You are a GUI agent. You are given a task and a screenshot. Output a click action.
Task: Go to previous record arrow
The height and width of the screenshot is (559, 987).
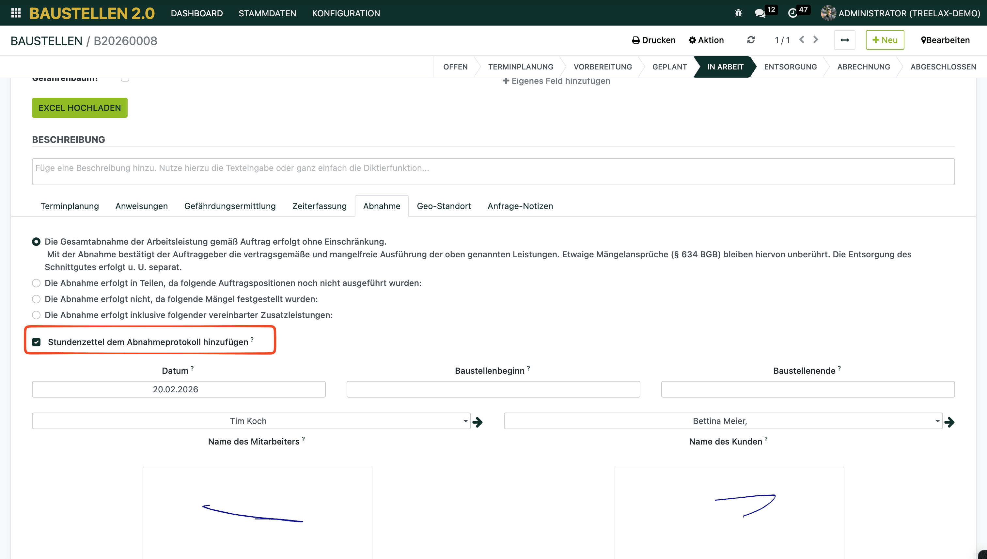(802, 40)
